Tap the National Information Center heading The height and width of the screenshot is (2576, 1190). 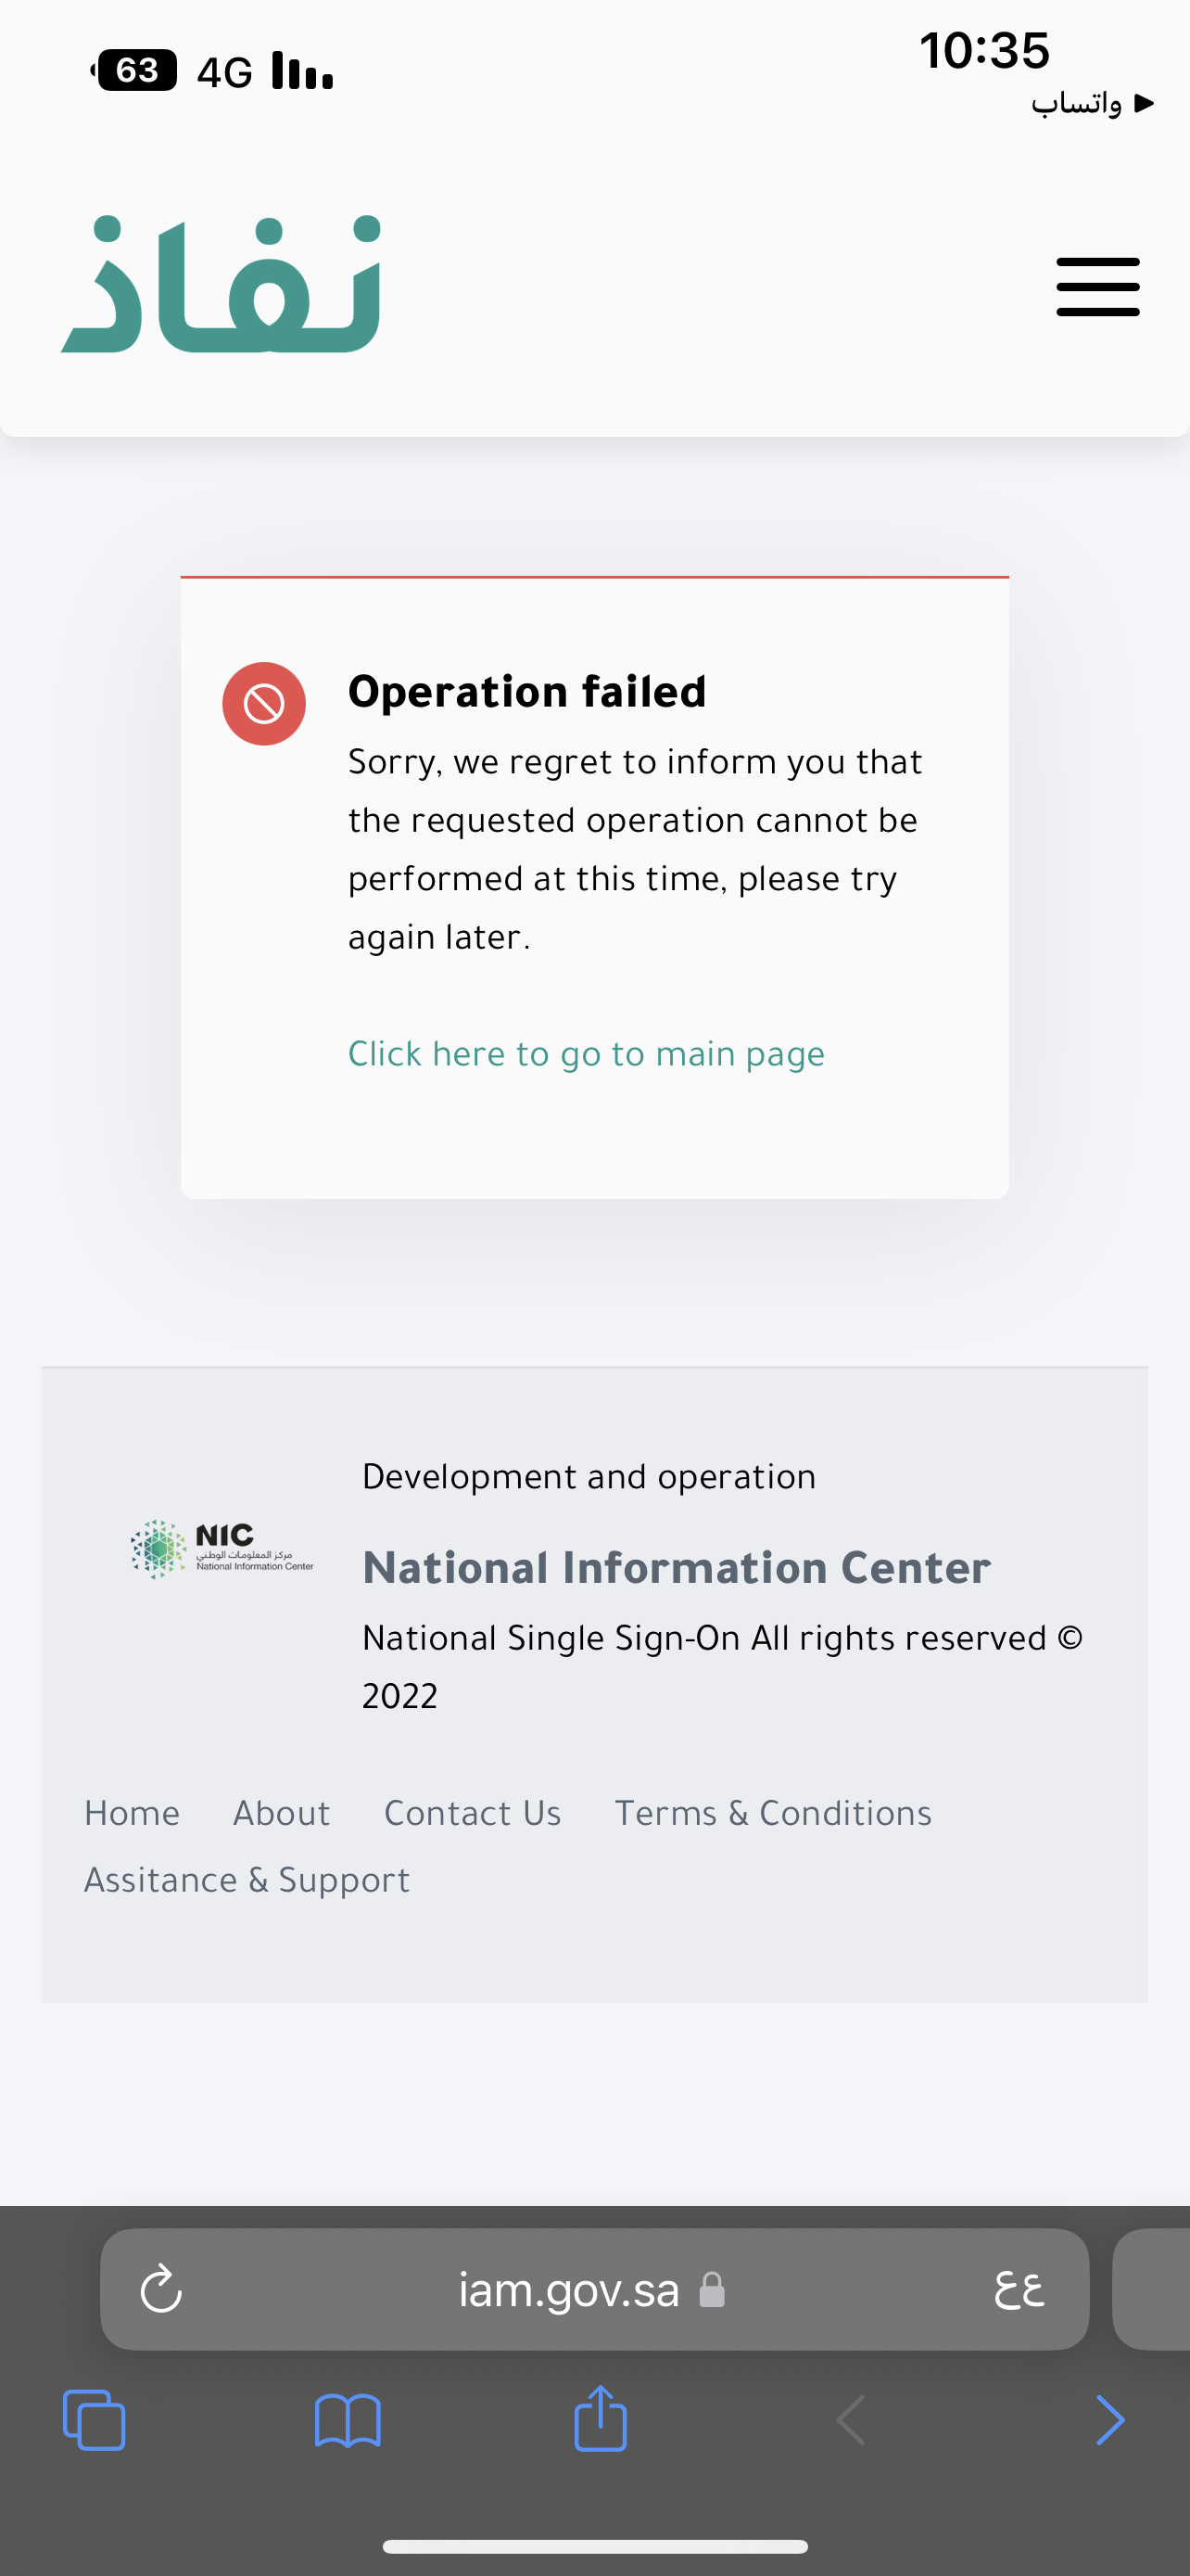click(x=677, y=1567)
